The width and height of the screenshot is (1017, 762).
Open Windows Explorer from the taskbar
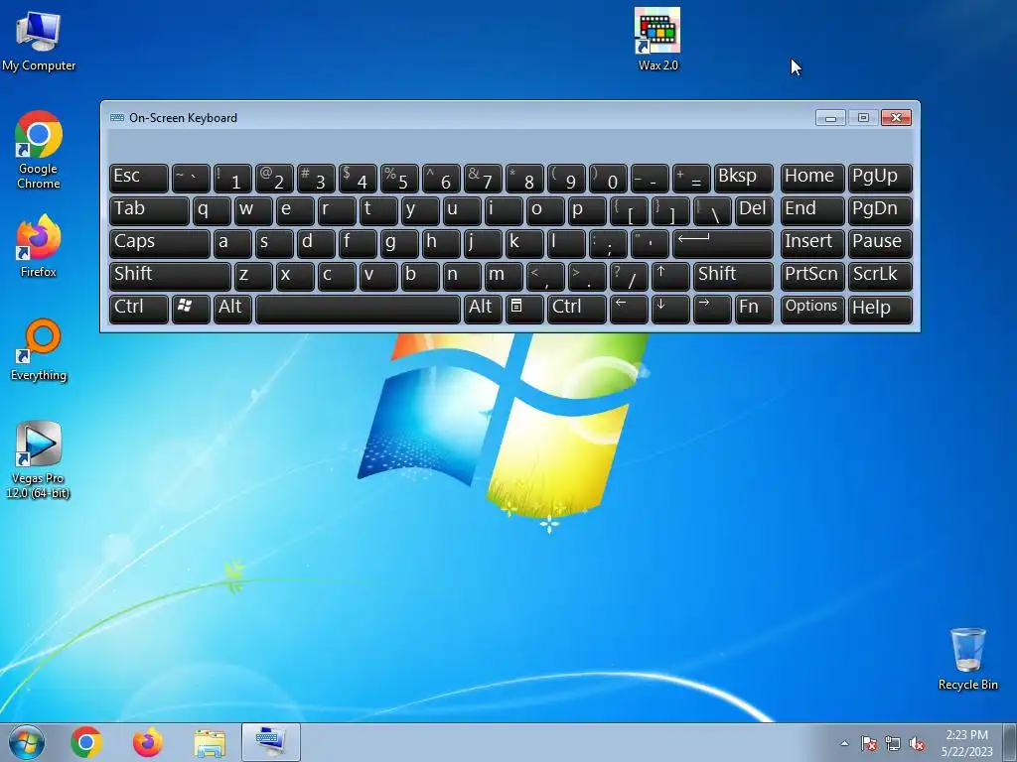pyautogui.click(x=210, y=742)
